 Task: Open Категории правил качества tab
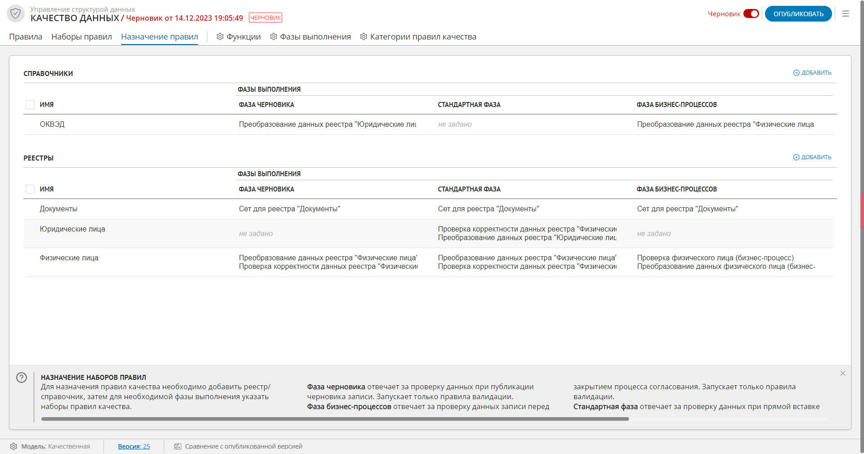pos(418,37)
